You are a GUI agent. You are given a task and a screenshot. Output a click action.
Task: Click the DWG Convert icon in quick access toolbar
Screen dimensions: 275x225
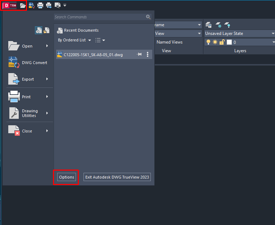click(32, 5)
